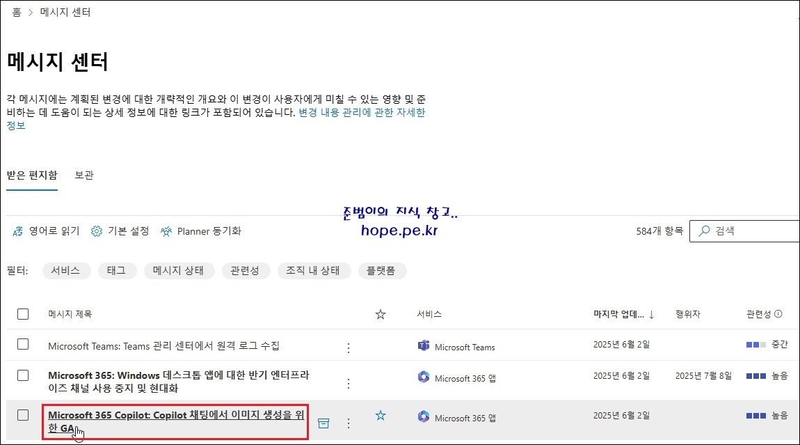
Task: Sort by 메시지 제목 column header
Action: point(70,314)
